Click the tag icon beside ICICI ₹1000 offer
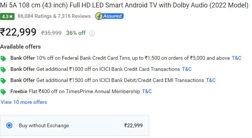 pyautogui.click(x=3, y=70)
